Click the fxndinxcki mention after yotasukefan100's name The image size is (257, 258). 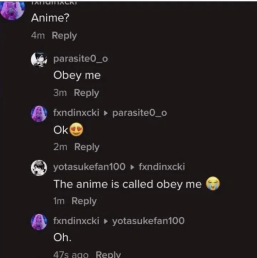pyautogui.click(x=161, y=167)
